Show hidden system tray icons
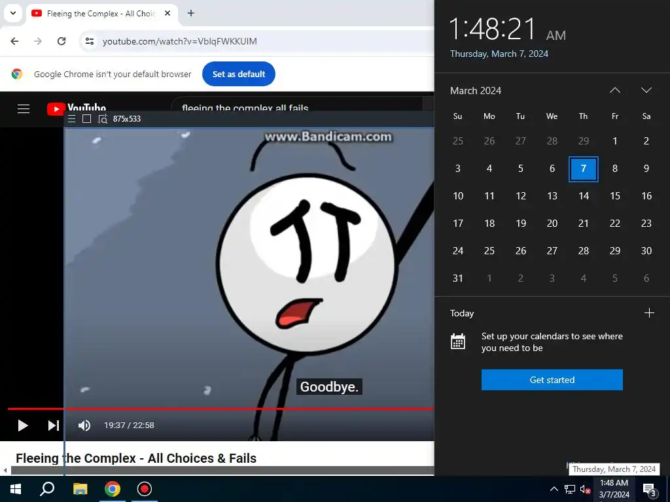 tap(554, 489)
